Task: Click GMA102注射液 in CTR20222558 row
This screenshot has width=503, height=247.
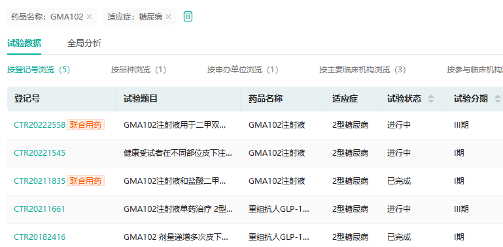Action: [277, 125]
